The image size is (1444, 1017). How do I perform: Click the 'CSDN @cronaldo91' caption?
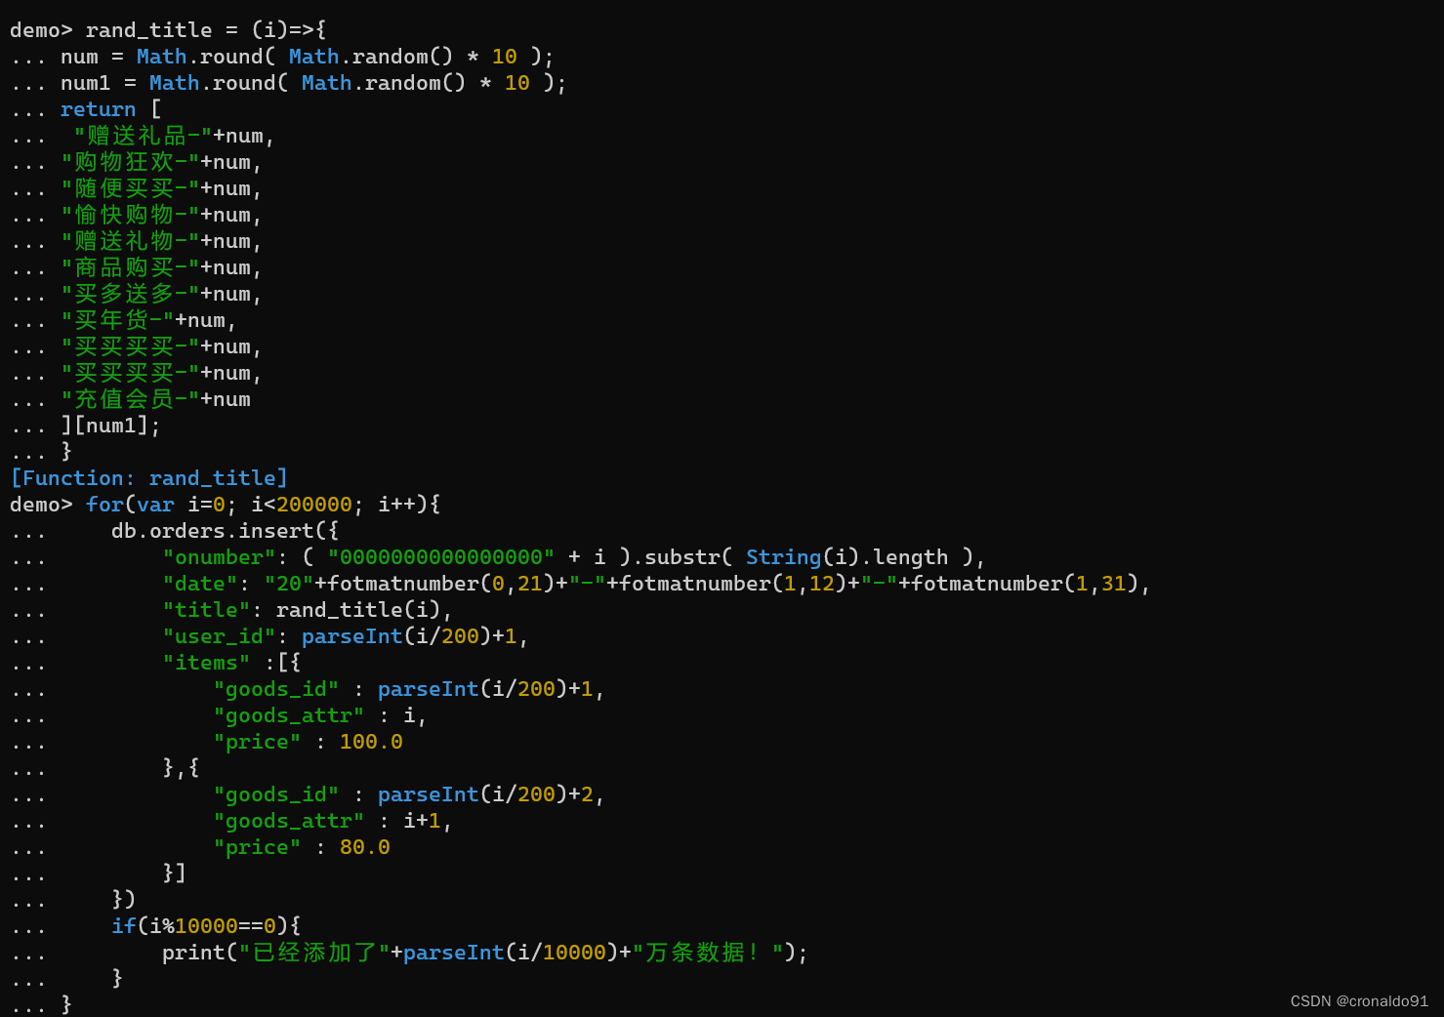[x=1359, y=1001]
